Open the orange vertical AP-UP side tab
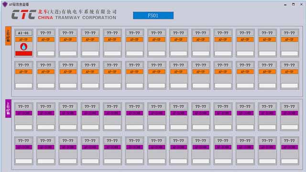Image resolution: width=306 pixels, height=172 pixels. pyautogui.click(x=8, y=36)
